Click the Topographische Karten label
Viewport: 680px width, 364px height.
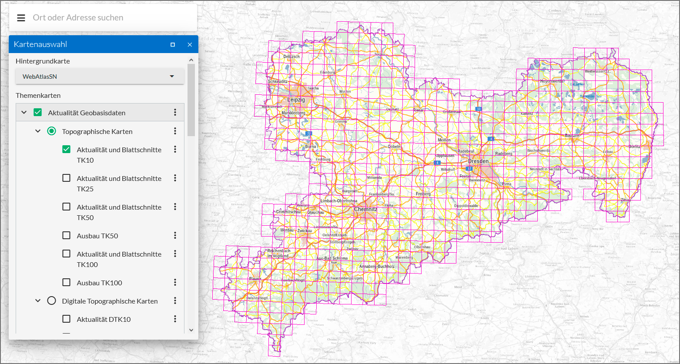pyautogui.click(x=97, y=131)
